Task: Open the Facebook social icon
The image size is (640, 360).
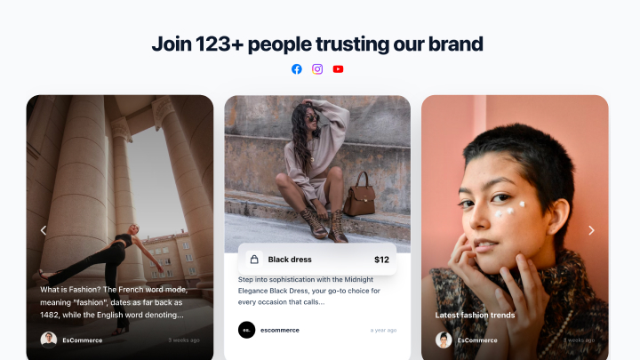Action: [297, 69]
